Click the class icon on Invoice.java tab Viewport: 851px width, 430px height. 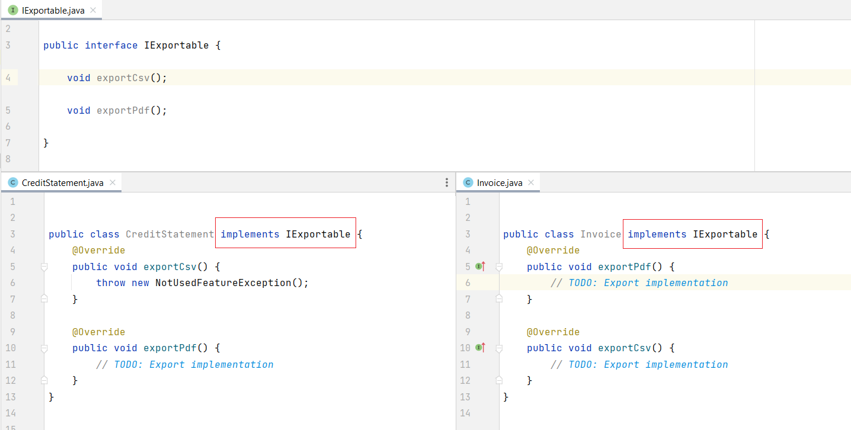point(468,183)
